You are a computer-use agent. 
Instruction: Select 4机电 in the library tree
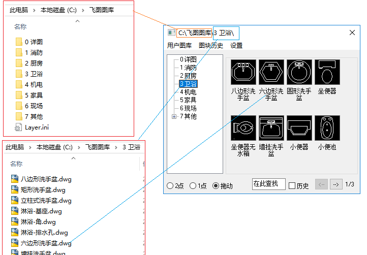188,92
